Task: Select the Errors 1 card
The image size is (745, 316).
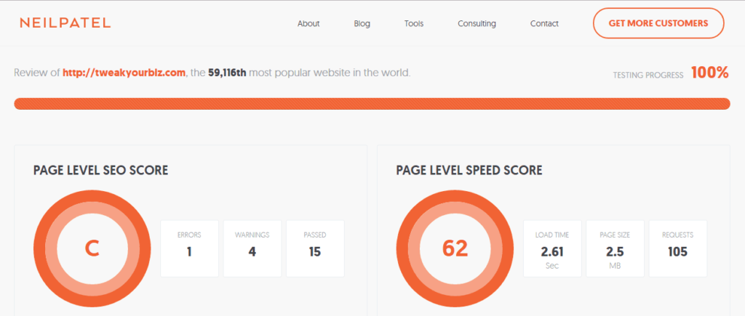Action: 190,248
